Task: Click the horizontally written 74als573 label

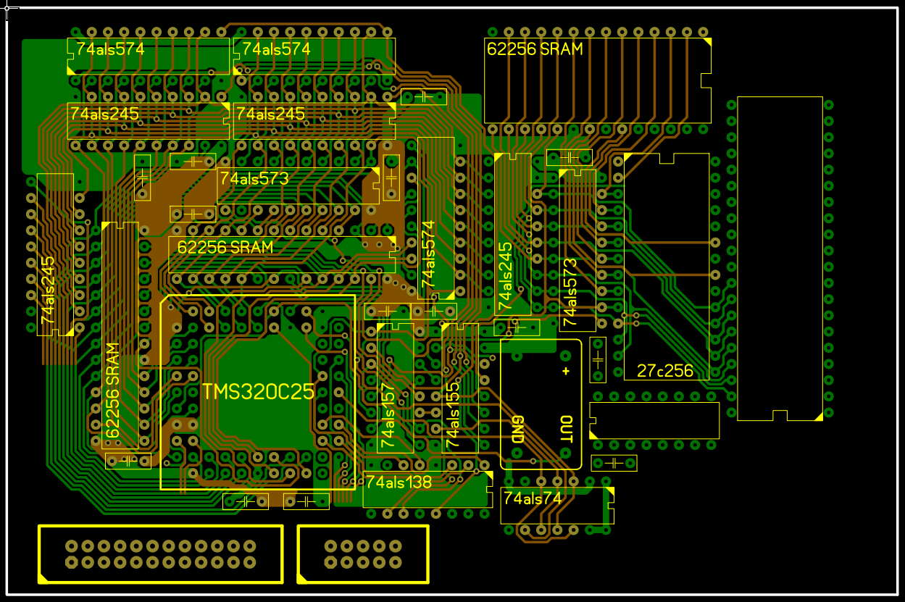Action: (x=254, y=178)
